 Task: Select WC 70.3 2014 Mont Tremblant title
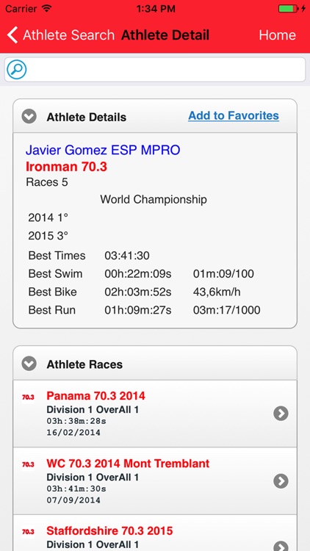click(x=128, y=464)
